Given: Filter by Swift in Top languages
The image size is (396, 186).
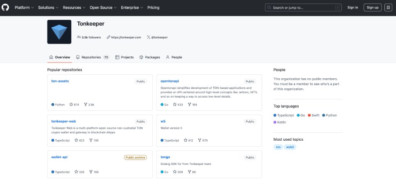Looking at the screenshot, I should 313,115.
